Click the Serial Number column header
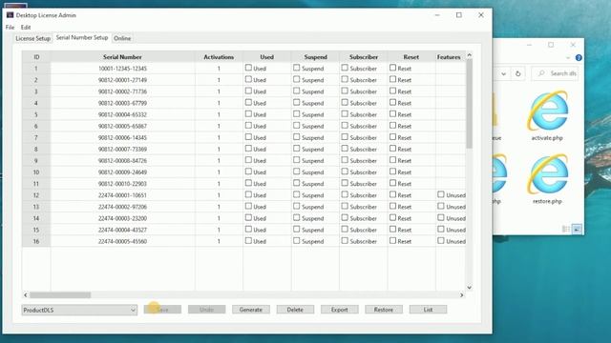The width and height of the screenshot is (611, 343). (122, 57)
